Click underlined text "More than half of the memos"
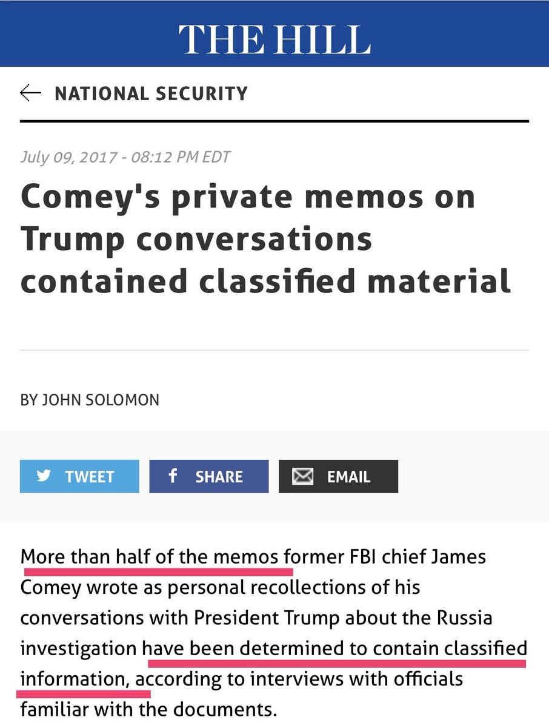The image size is (549, 728). tap(150, 556)
